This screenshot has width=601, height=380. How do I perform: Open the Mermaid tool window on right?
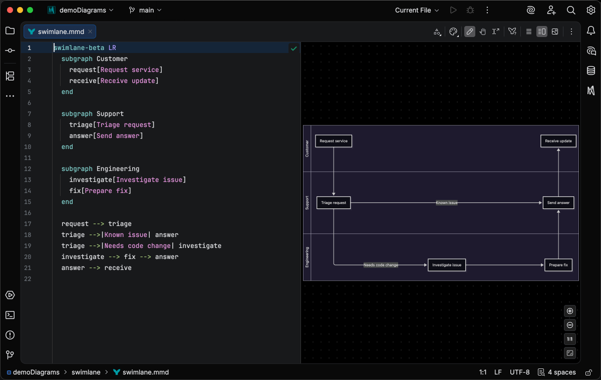[591, 90]
